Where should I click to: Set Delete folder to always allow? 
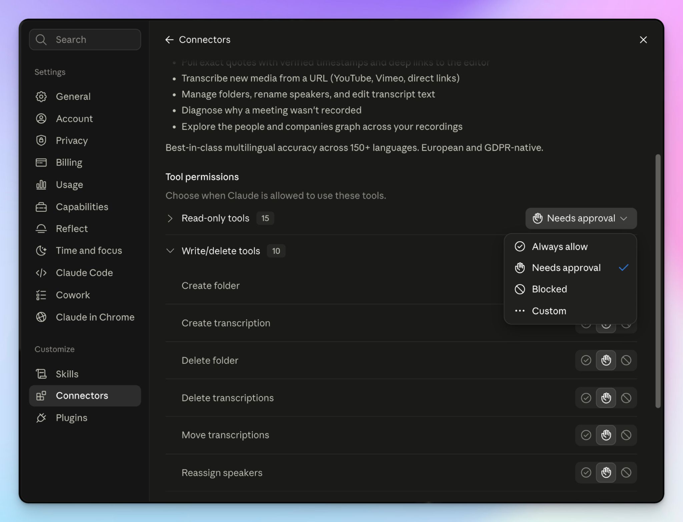[x=586, y=360]
